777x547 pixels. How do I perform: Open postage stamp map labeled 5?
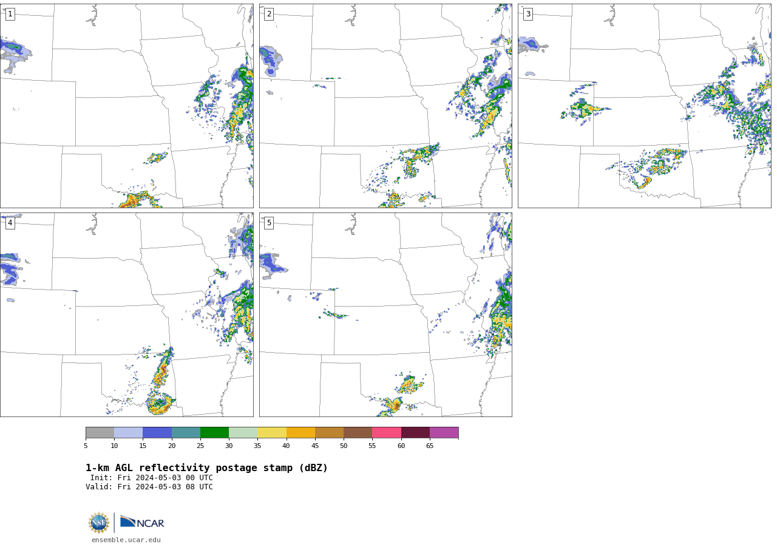(x=385, y=314)
